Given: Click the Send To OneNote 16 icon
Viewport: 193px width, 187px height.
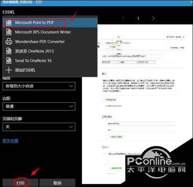Looking at the screenshot, I should tap(9, 60).
